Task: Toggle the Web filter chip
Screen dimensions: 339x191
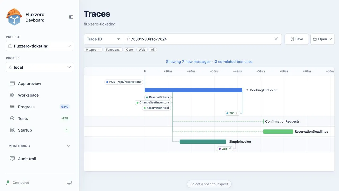Action: click(142, 50)
